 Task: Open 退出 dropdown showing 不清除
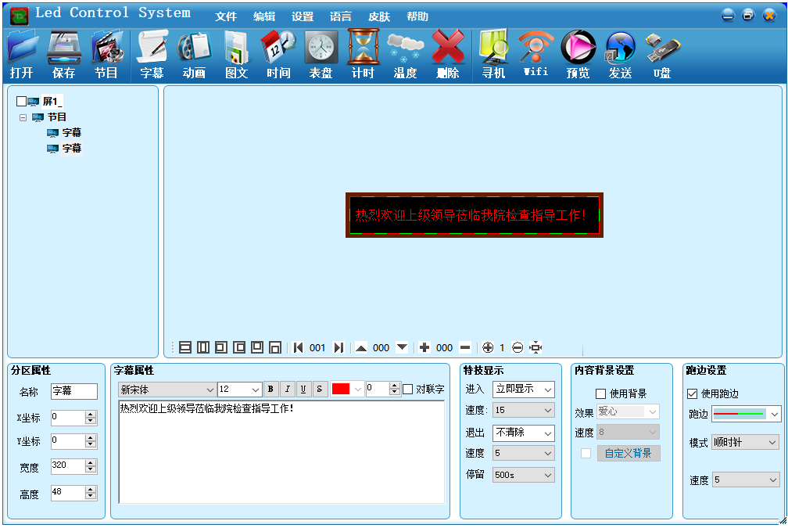point(523,433)
